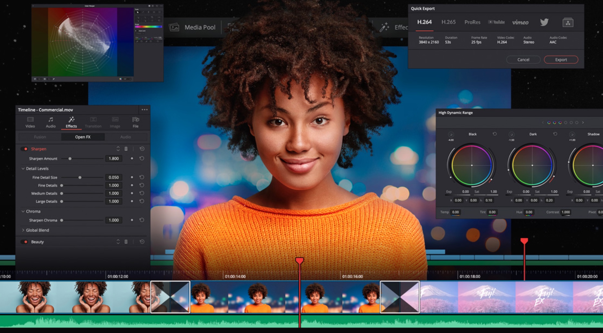The height and width of the screenshot is (333, 603).
Task: Add keyframe for Fine Detail Size
Action: 132,177
